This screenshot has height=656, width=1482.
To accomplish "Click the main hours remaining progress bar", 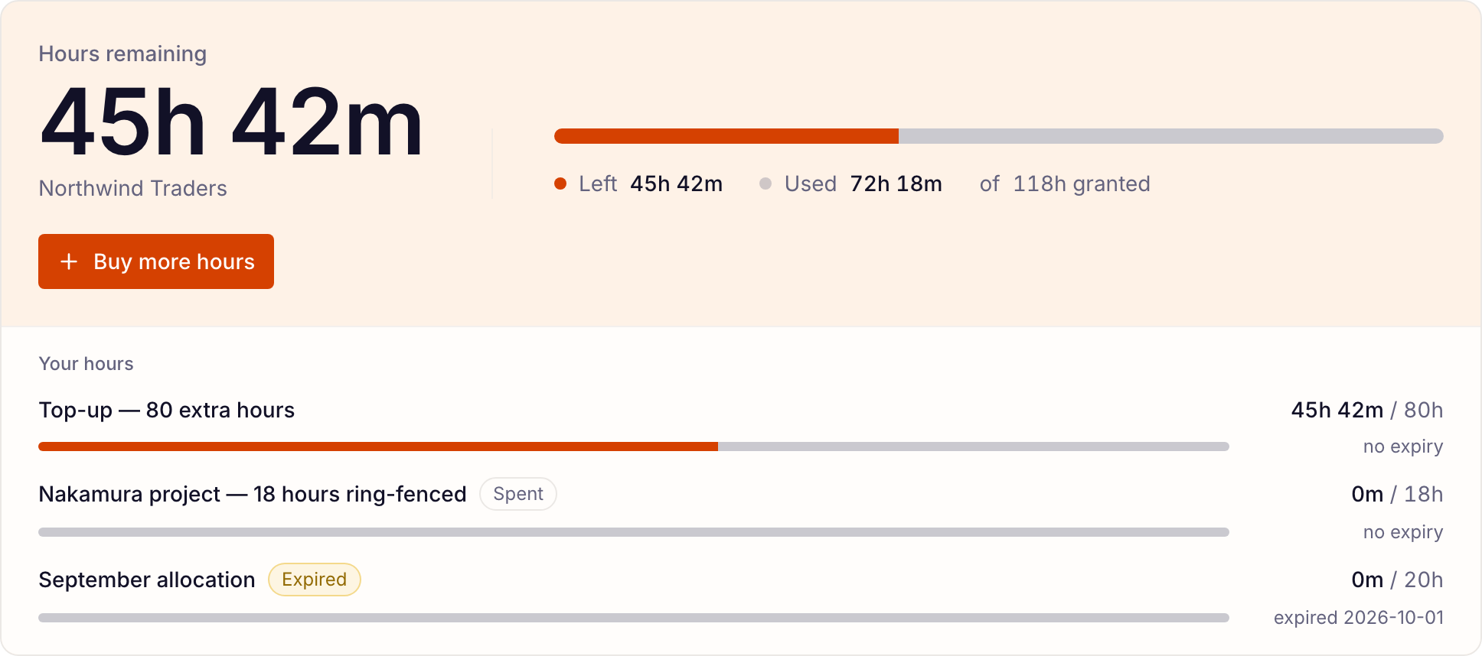I will 999,136.
